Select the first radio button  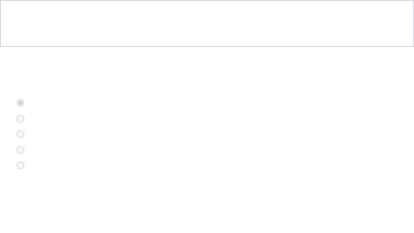(x=20, y=103)
